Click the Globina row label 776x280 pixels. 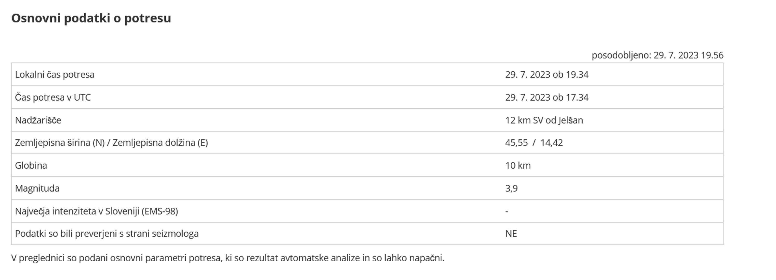pos(31,165)
